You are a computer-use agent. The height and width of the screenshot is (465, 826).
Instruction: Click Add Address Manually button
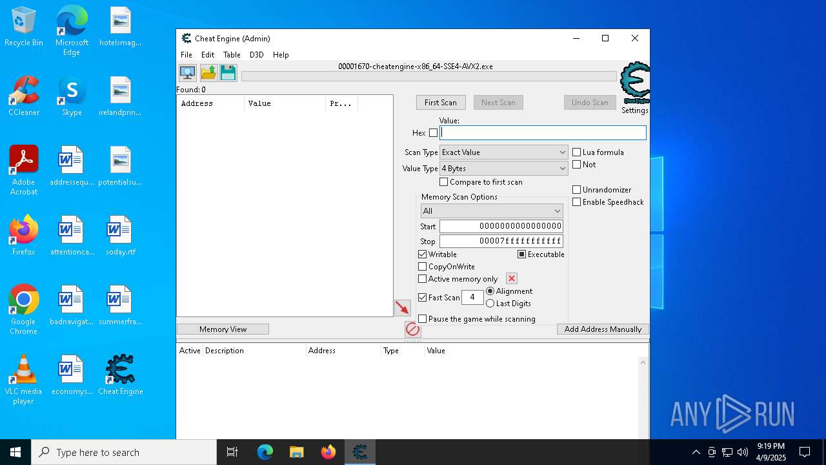tap(603, 329)
